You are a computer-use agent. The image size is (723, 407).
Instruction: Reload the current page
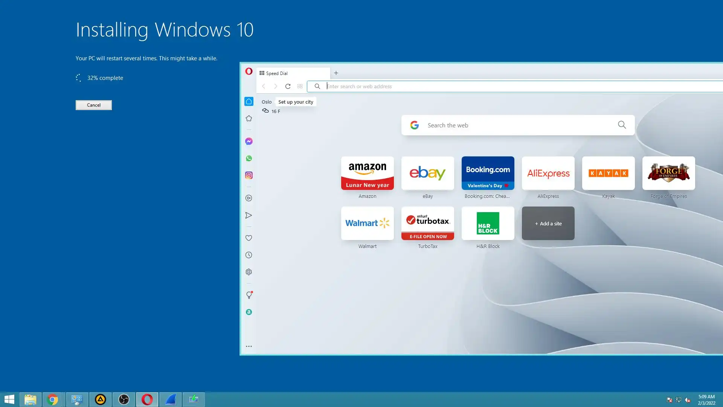click(x=288, y=86)
